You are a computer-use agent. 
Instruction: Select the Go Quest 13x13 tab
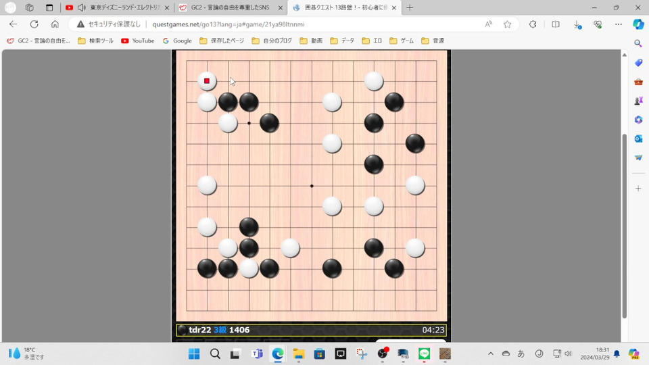point(345,7)
